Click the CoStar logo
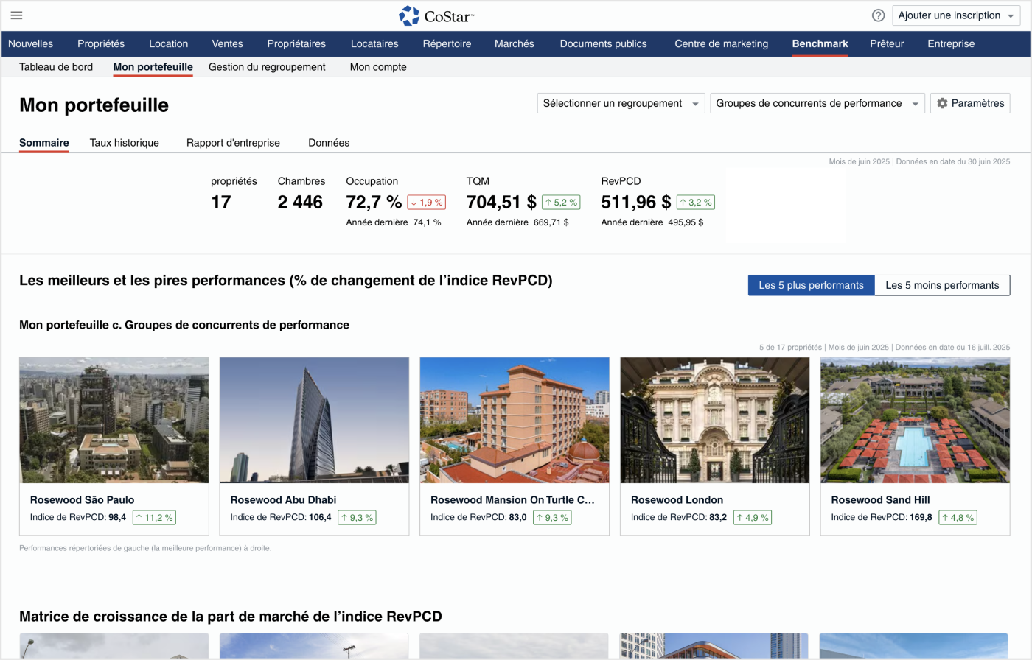 click(436, 15)
